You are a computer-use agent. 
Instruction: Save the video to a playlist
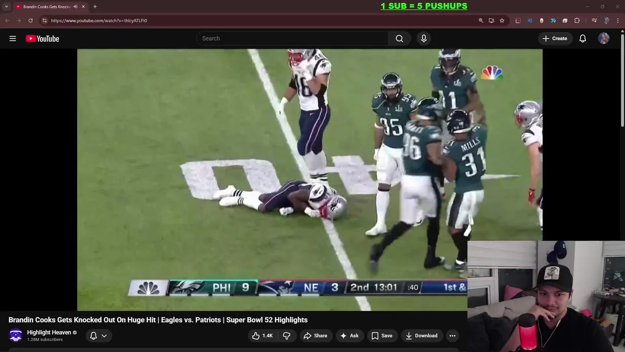click(382, 335)
